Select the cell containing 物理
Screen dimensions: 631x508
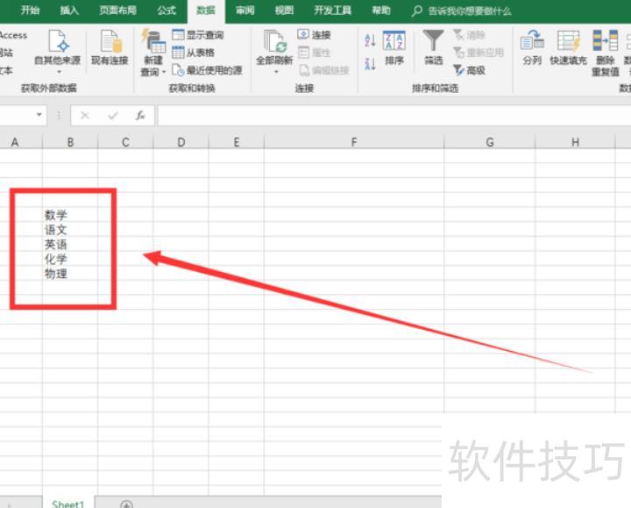tap(70, 274)
